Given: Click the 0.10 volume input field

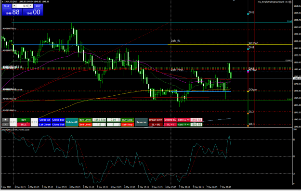Looking at the screenshot, I should pos(22,6).
